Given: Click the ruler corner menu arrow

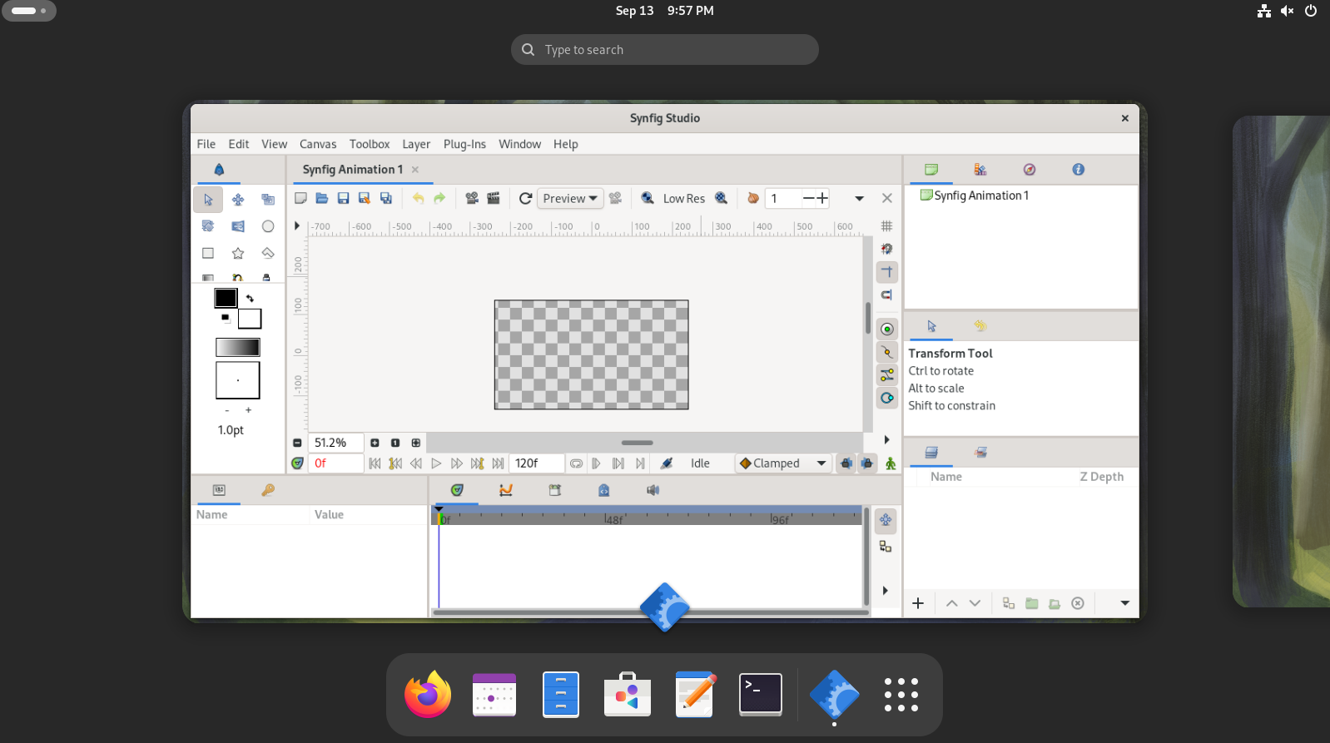Looking at the screenshot, I should pos(297,225).
